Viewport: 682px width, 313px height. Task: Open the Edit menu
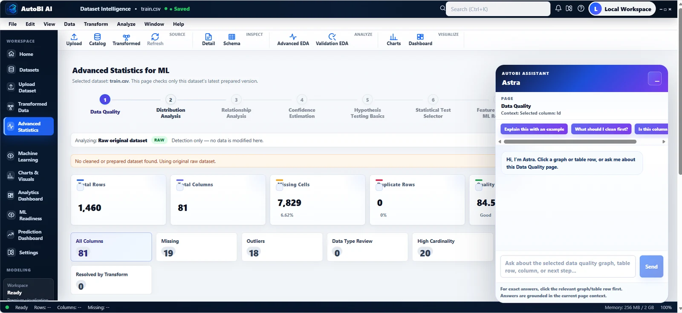coord(30,24)
